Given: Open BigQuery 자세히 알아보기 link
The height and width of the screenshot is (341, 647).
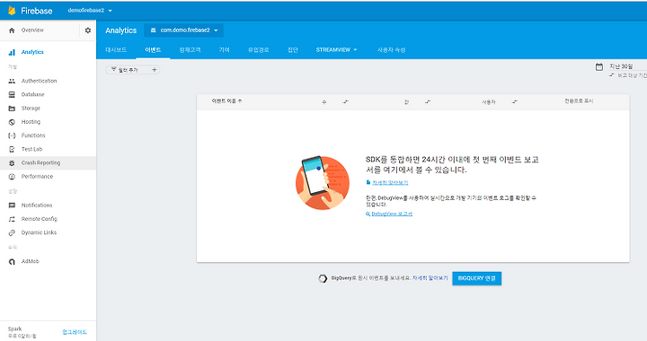Looking at the screenshot, I should tap(430, 278).
